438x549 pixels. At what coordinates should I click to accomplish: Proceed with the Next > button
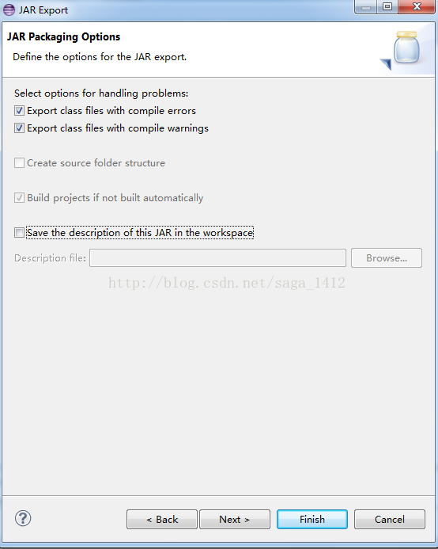tap(235, 519)
